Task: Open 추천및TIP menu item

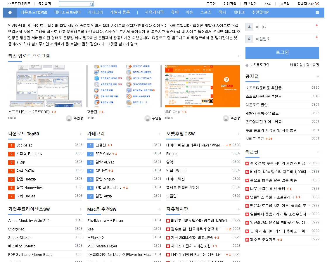Action: click(260, 13)
